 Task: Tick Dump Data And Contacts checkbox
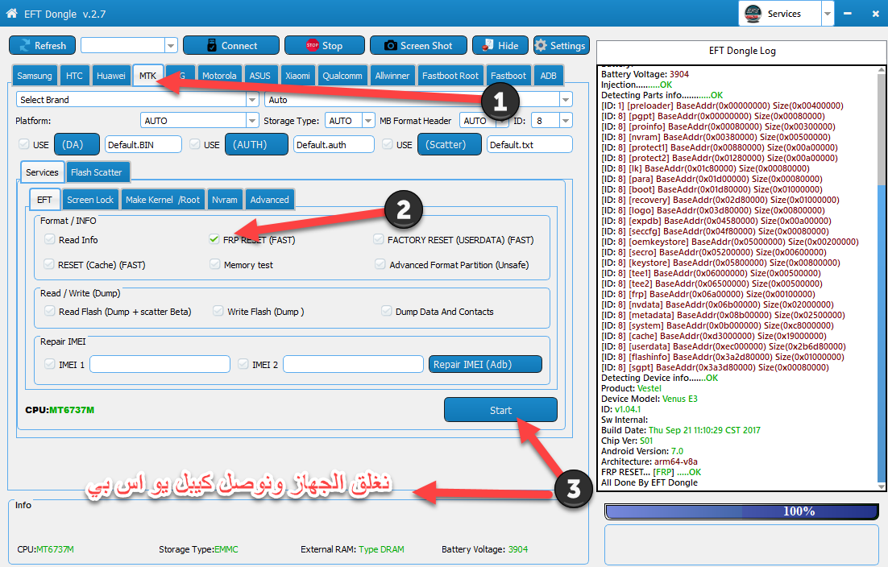[x=387, y=311]
